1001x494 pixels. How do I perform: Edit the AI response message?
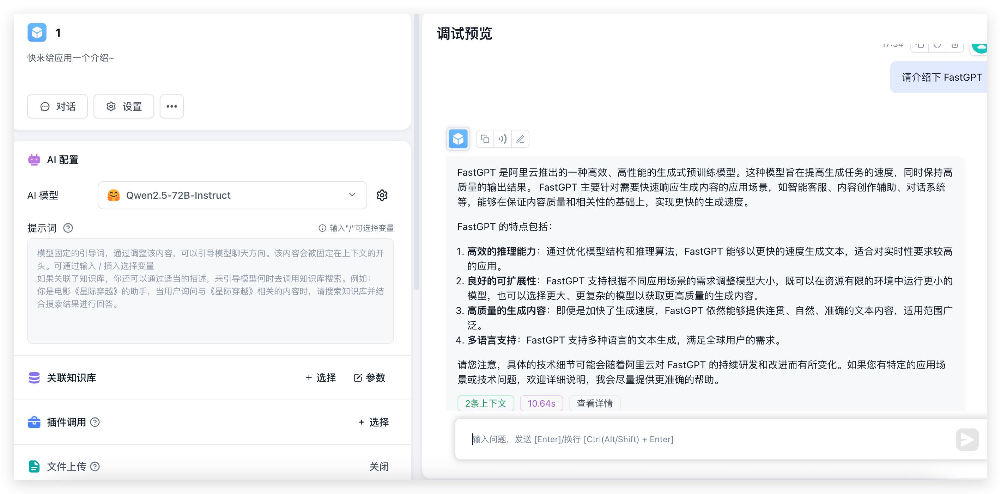click(520, 138)
